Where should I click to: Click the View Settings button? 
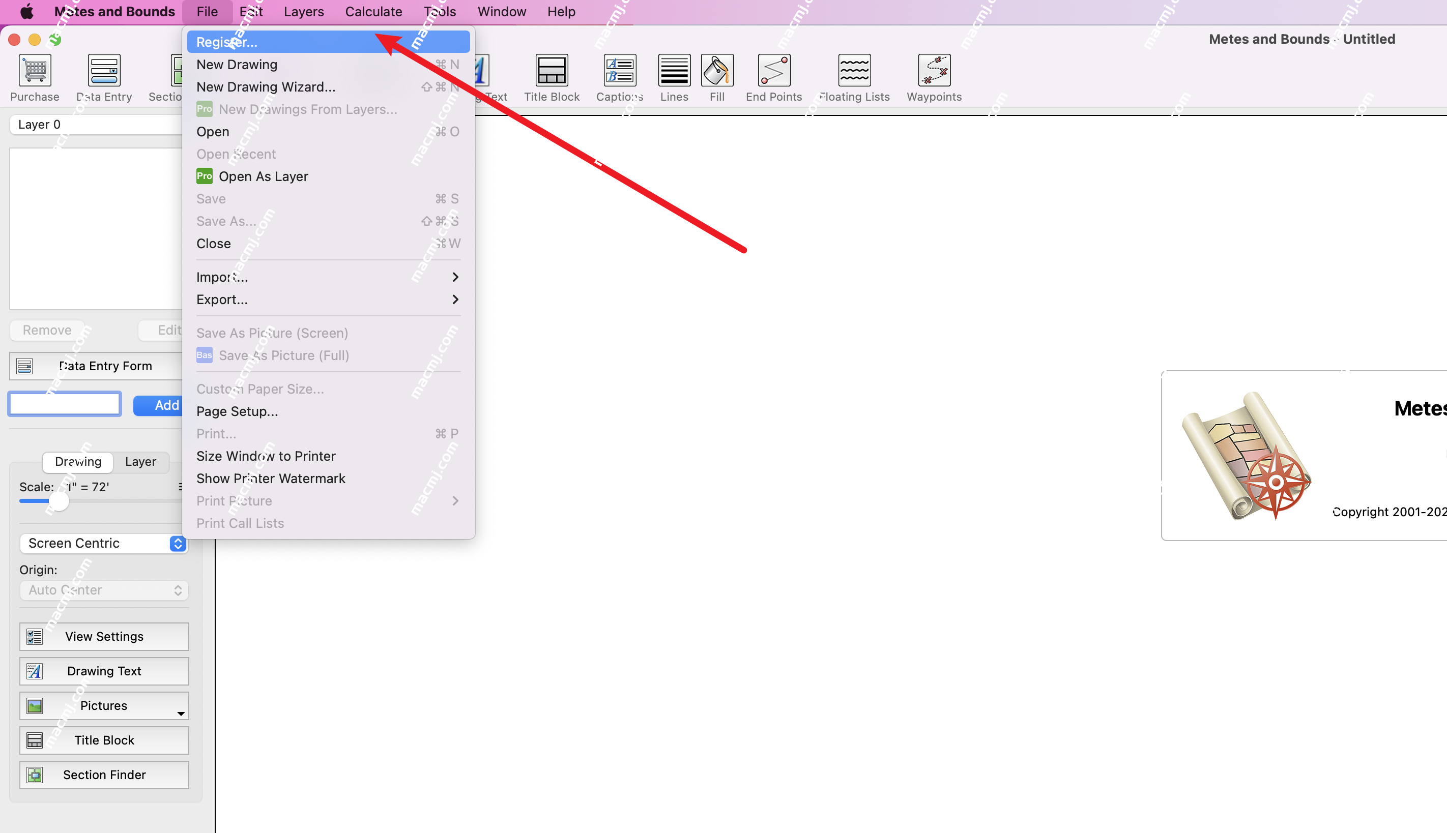104,637
